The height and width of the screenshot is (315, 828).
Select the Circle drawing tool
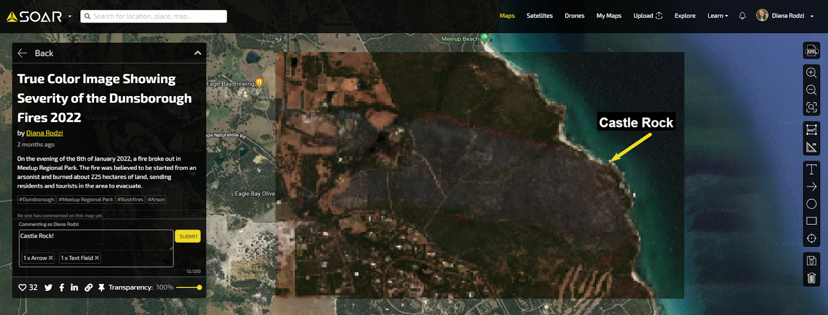pyautogui.click(x=811, y=204)
